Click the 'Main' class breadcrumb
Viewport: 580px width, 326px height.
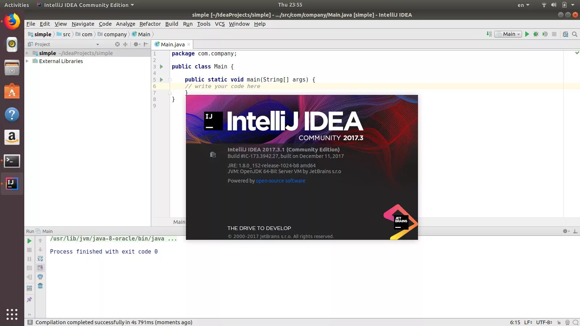[x=141, y=34]
